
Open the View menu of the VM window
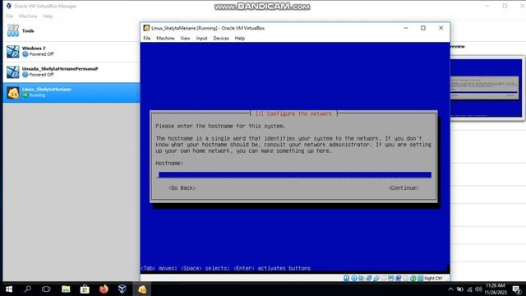pyautogui.click(x=185, y=39)
